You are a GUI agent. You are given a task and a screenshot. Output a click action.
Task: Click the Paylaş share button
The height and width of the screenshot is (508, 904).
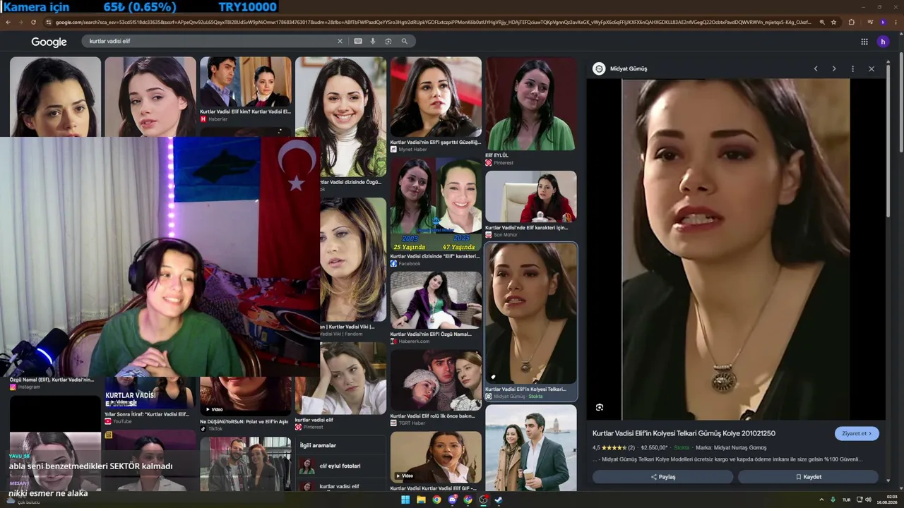(662, 477)
